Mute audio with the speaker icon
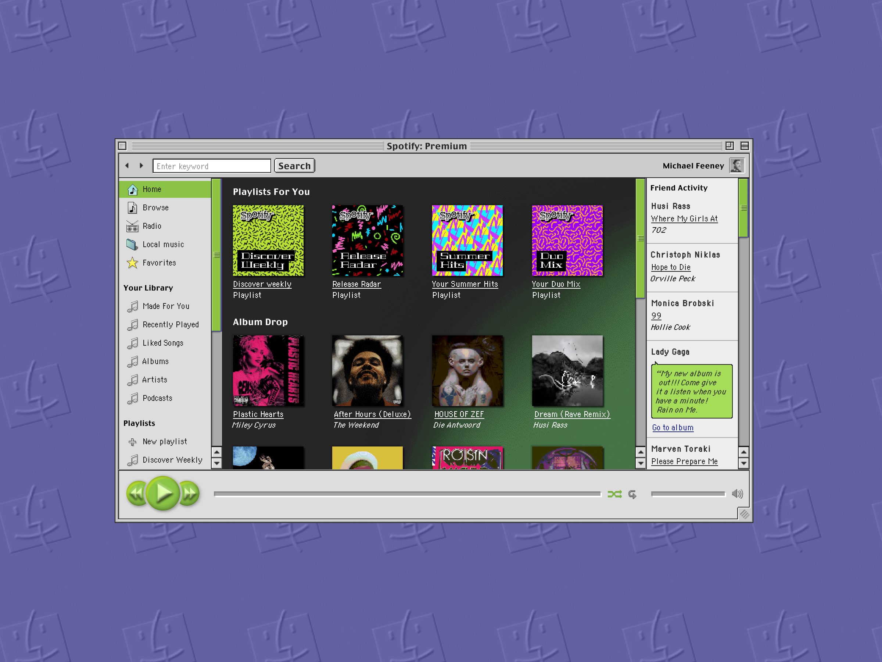 tap(738, 494)
